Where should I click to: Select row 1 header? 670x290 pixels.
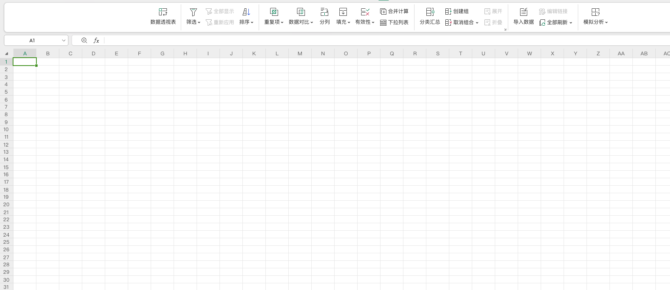click(x=6, y=62)
